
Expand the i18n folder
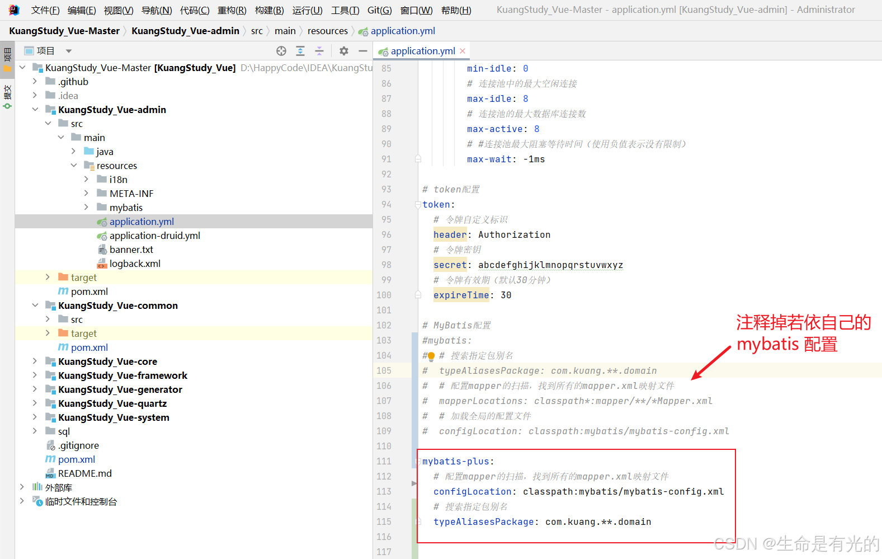click(x=86, y=180)
